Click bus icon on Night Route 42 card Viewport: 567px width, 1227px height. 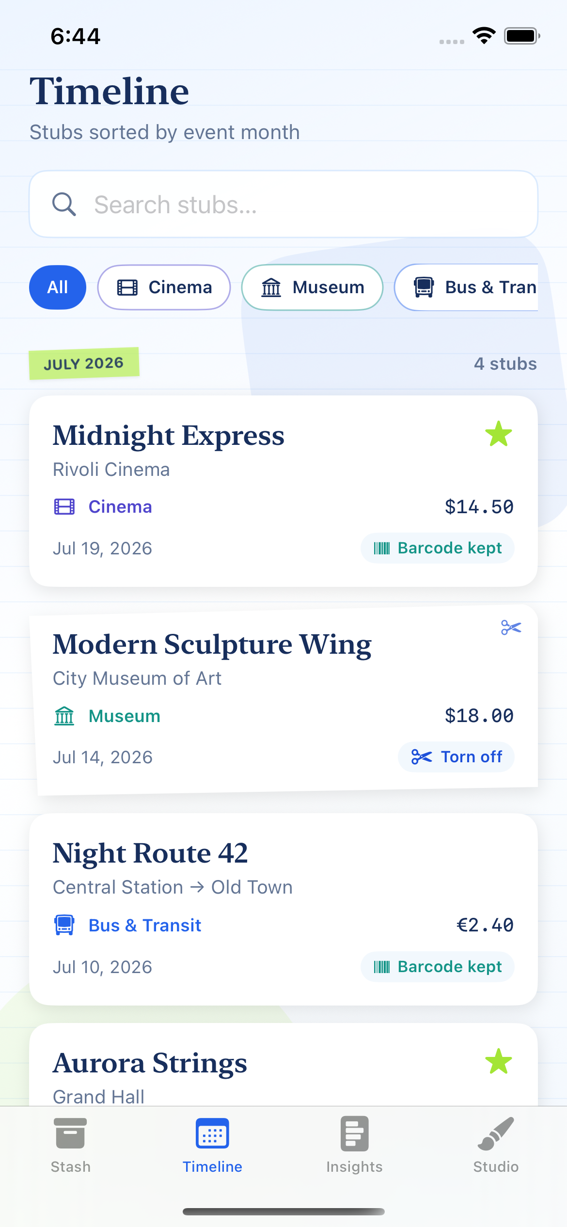[x=64, y=925]
